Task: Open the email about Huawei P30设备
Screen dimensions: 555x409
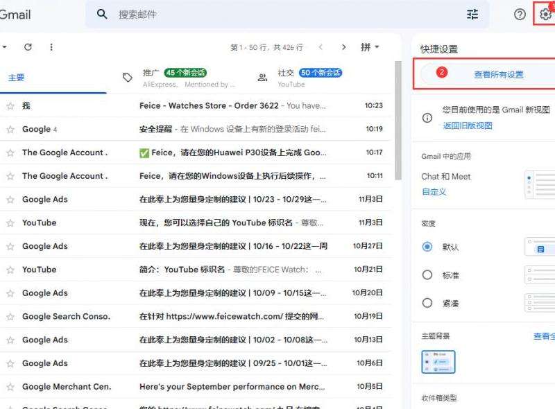Action: click(196, 153)
